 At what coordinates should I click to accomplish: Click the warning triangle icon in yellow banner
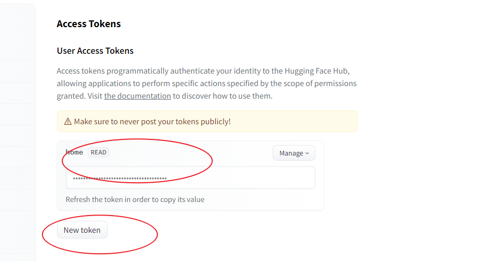(68, 122)
